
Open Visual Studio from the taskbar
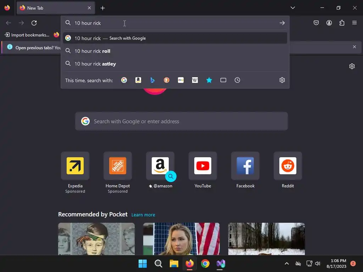tap(220, 263)
